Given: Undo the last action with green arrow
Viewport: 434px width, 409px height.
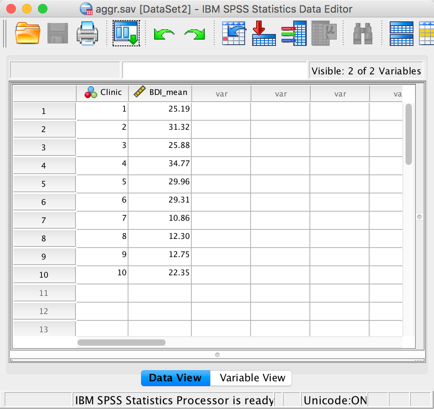Looking at the screenshot, I should 164,34.
